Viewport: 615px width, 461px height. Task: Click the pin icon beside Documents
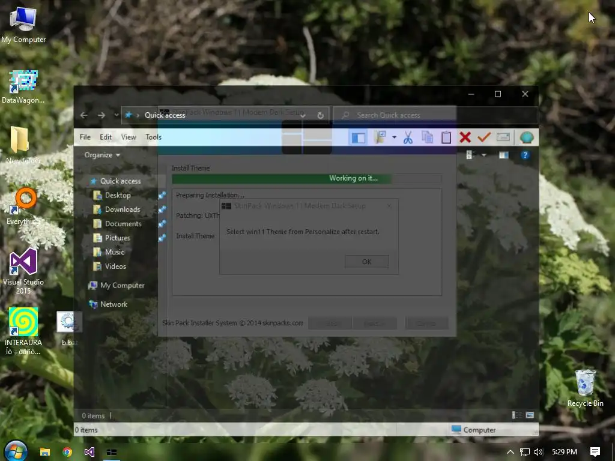pos(162,223)
